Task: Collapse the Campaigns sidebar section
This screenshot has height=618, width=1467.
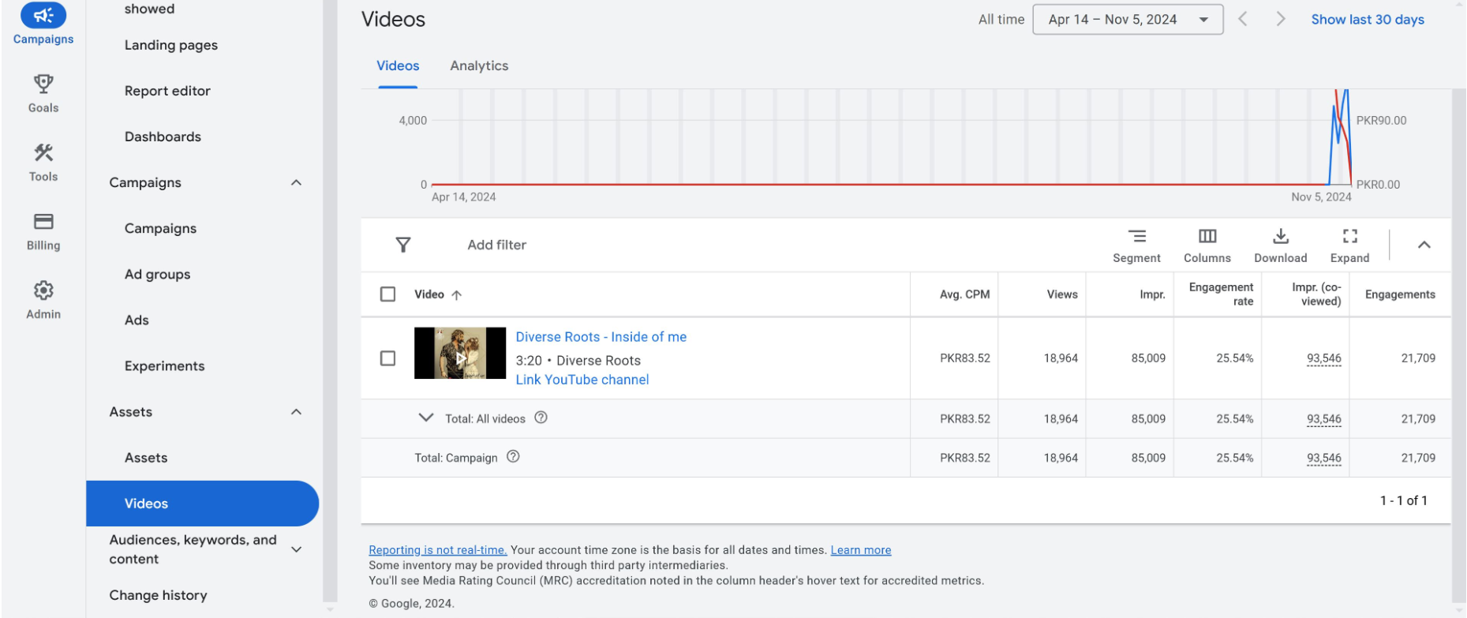Action: 296,183
